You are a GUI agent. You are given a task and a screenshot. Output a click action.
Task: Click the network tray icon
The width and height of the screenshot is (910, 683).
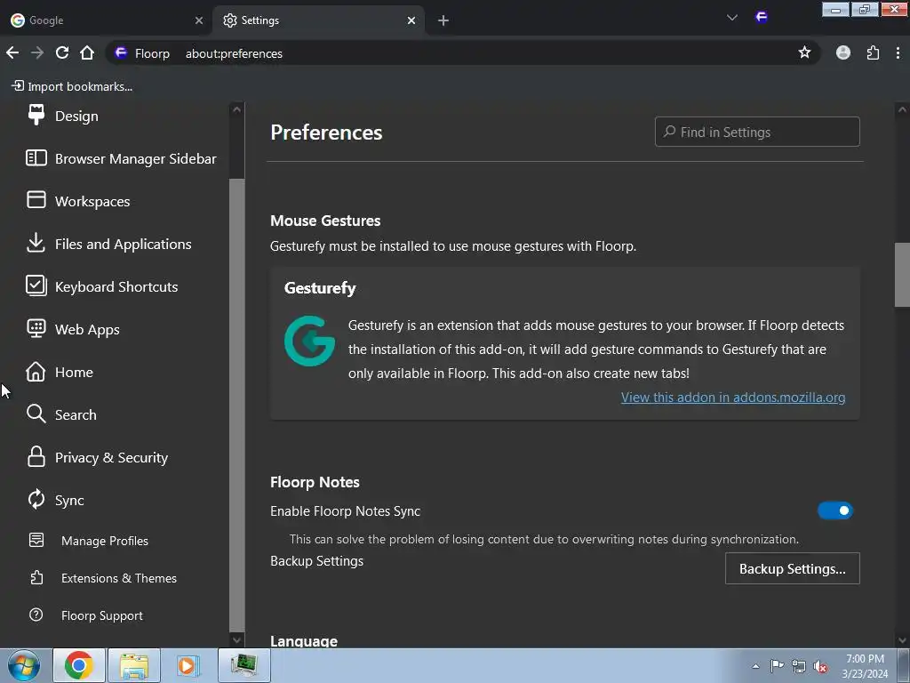799,666
